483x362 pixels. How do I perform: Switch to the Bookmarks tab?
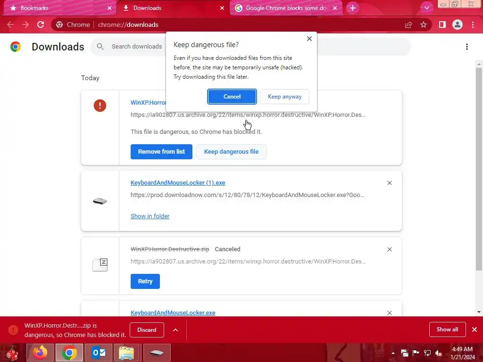[x=59, y=8]
